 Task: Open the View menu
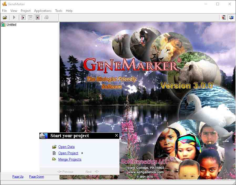(14, 11)
